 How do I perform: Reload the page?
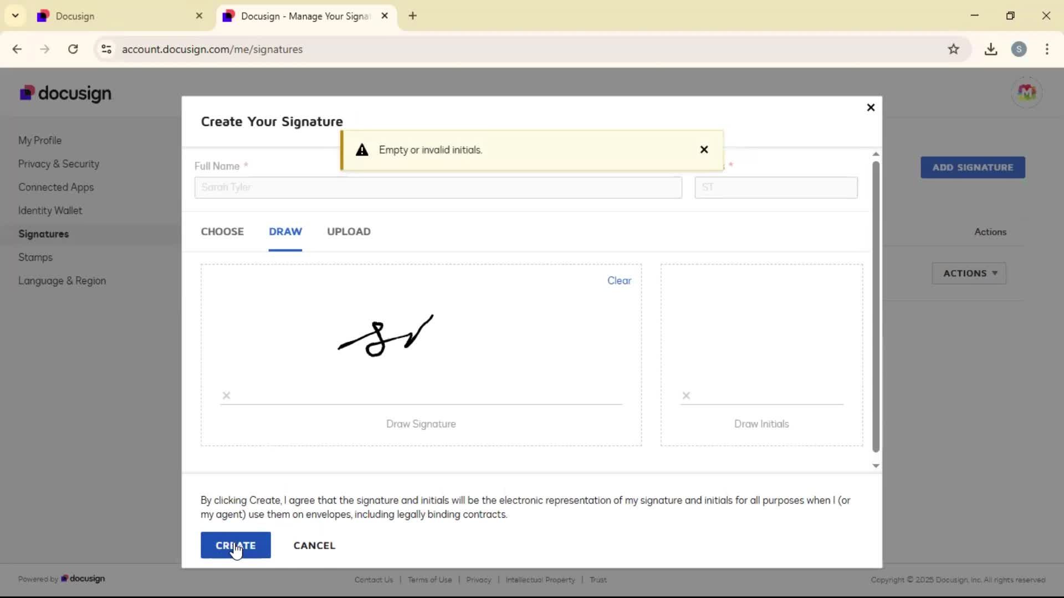73,49
